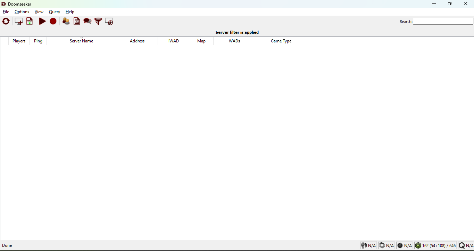The height and width of the screenshot is (251, 474).
Task: Open the create server icon
Action: click(x=18, y=22)
